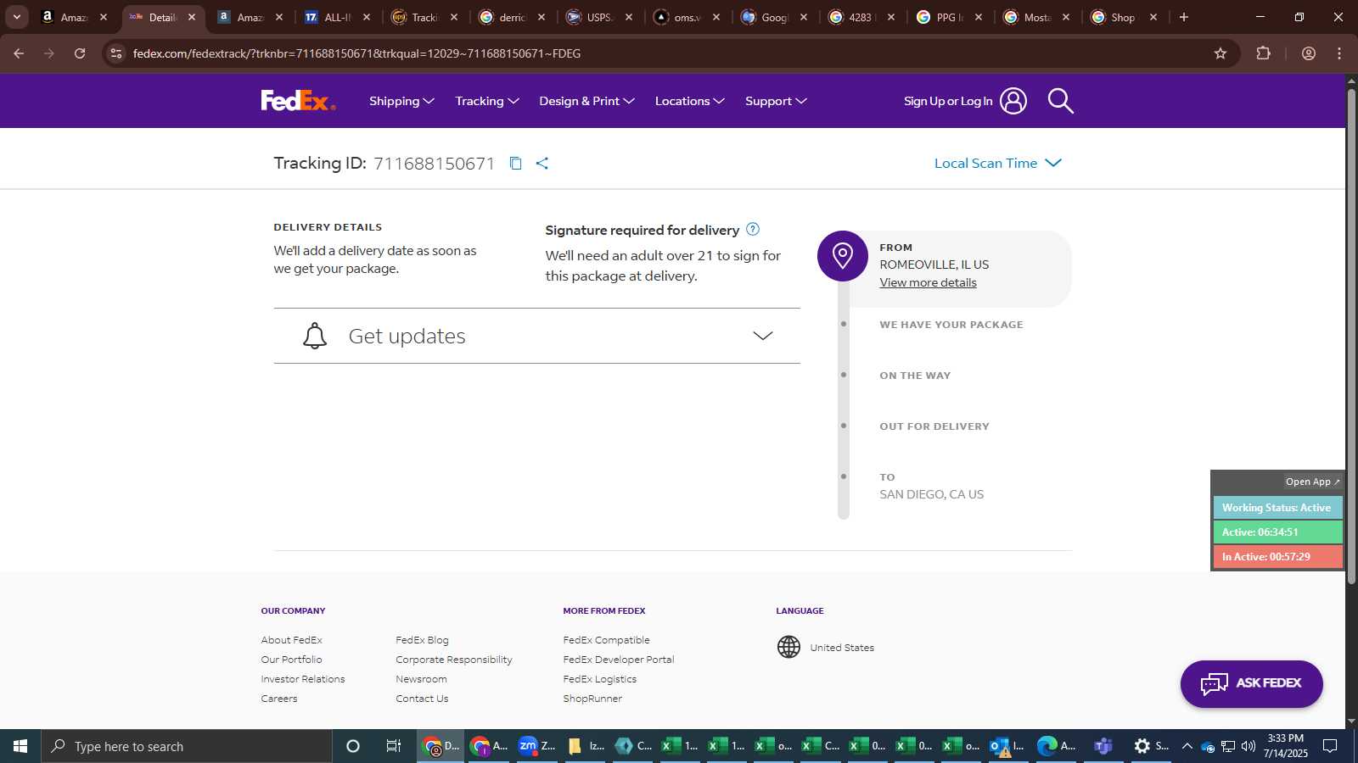Viewport: 1358px width, 763px height.
Task: Open Zoom from the taskbar
Action: [536, 746]
